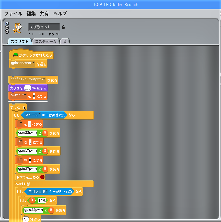Click the R reporter in the less-than condition

tap(32, 201)
